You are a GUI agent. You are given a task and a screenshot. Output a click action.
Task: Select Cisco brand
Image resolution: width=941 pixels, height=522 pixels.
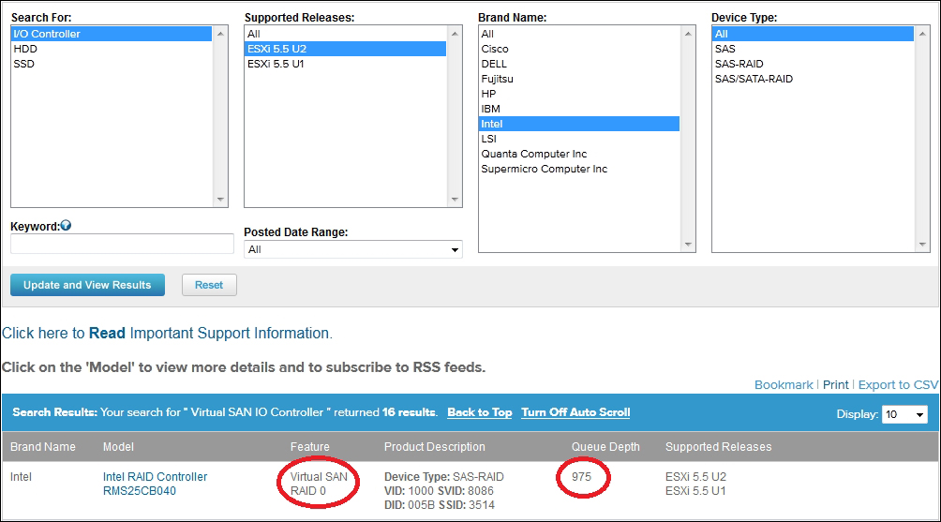(579, 49)
